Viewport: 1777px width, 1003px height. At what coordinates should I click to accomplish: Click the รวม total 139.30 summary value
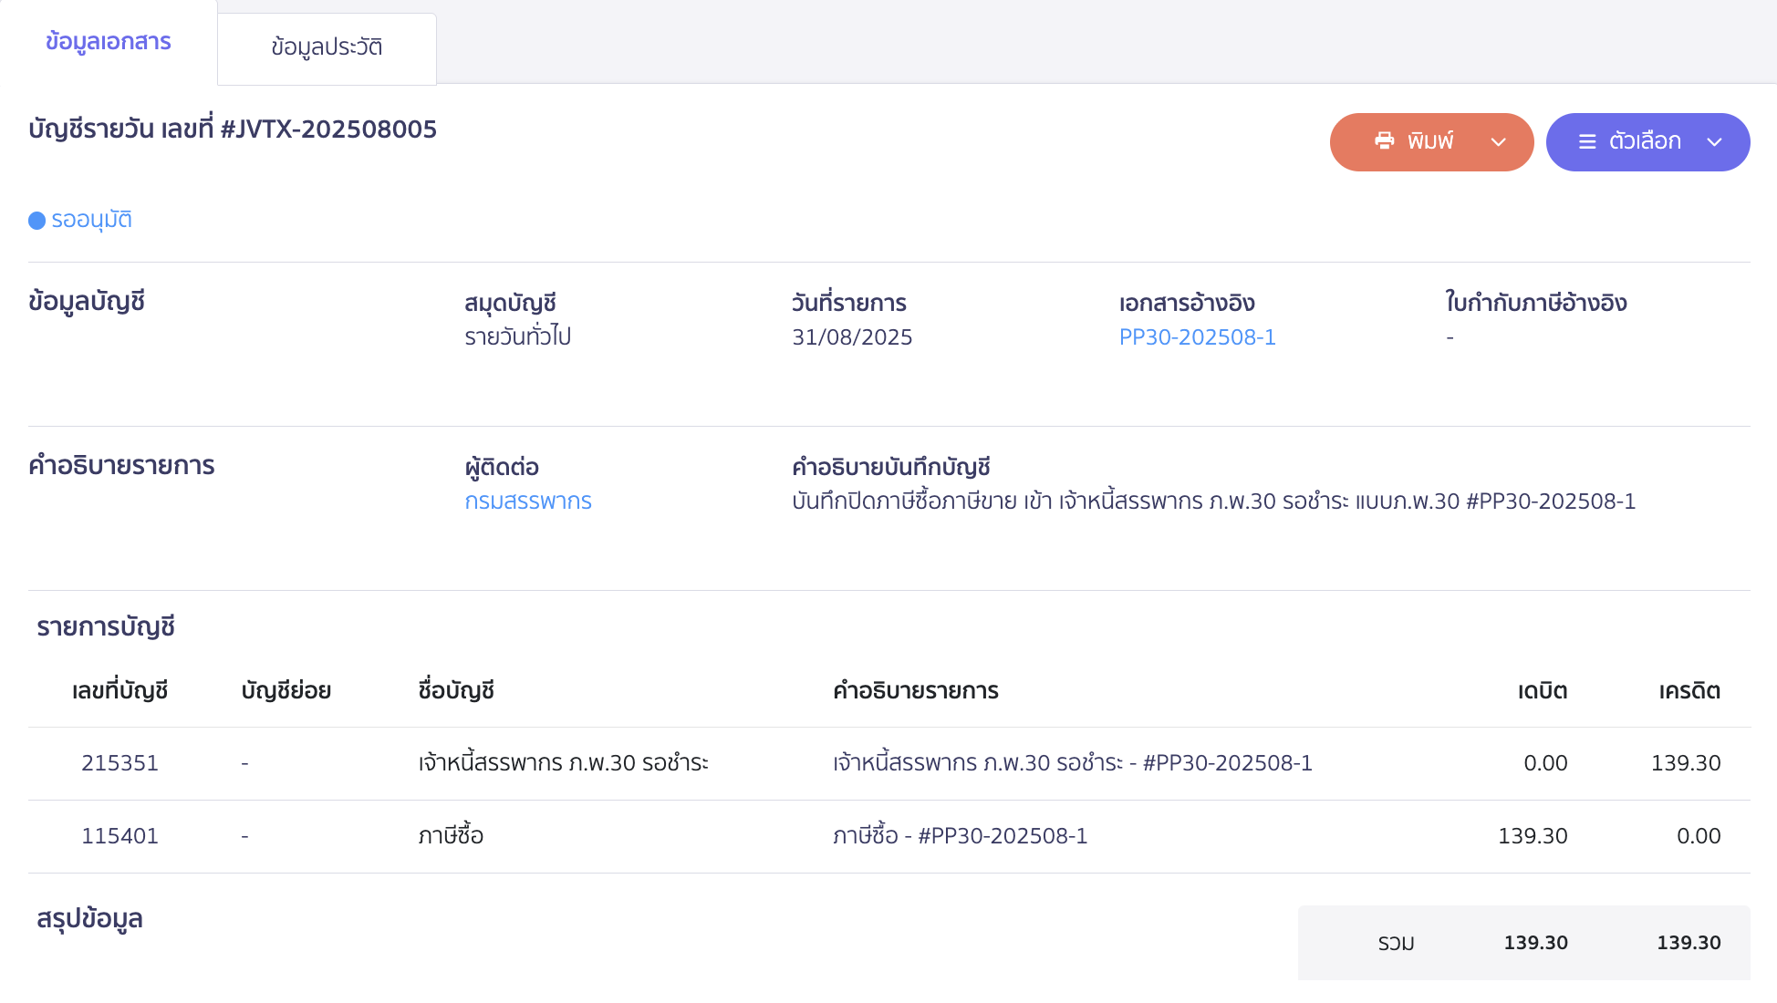click(1536, 942)
